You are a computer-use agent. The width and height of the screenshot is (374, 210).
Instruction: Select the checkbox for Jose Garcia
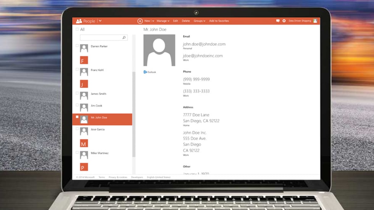coord(77,129)
